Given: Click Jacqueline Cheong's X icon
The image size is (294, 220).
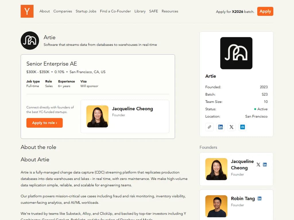Looking at the screenshot, I should pos(258,164).
